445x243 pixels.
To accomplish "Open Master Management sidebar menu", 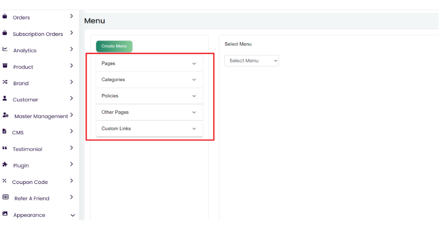I will 41,116.
